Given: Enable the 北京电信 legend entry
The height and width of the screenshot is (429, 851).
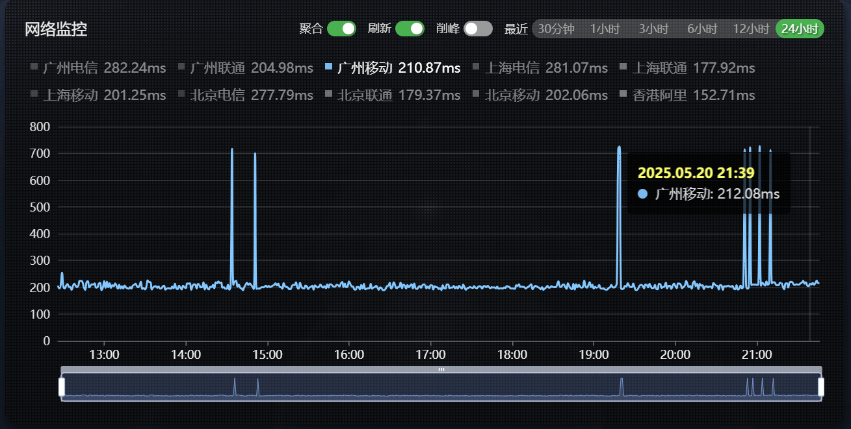Looking at the screenshot, I should pyautogui.click(x=245, y=95).
